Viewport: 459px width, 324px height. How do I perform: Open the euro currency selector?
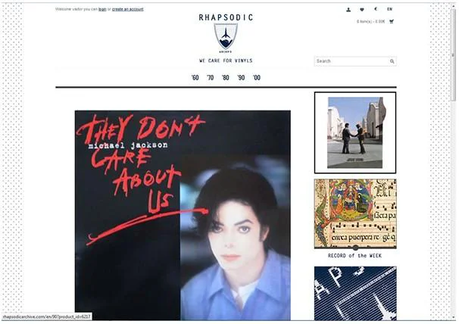(376, 9)
